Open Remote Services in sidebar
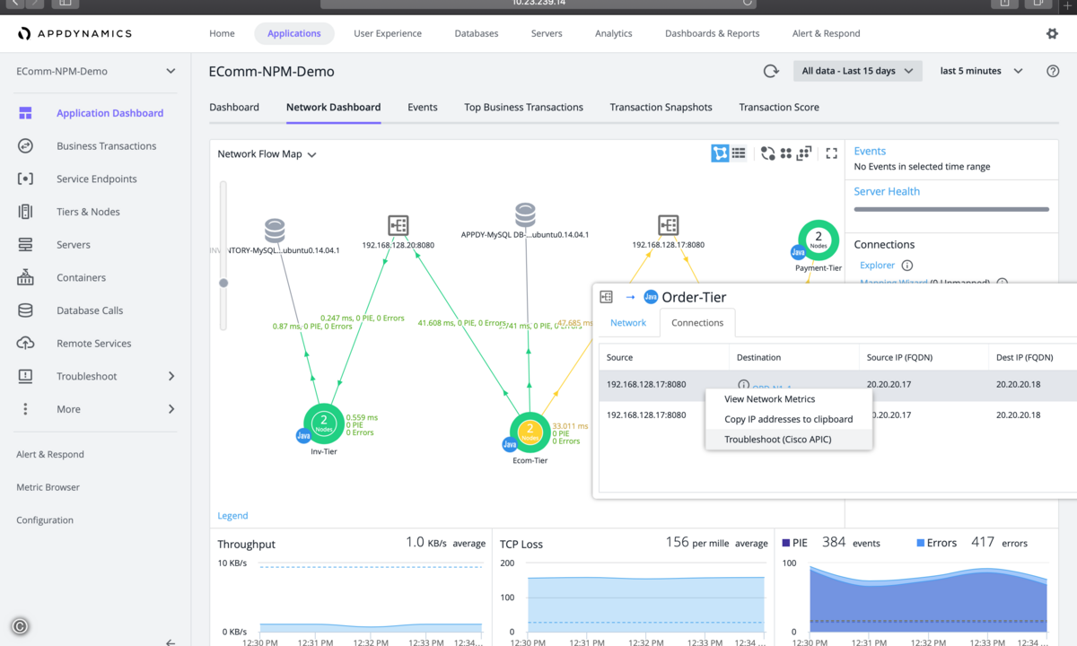Image resolution: width=1077 pixels, height=646 pixels. click(x=93, y=344)
